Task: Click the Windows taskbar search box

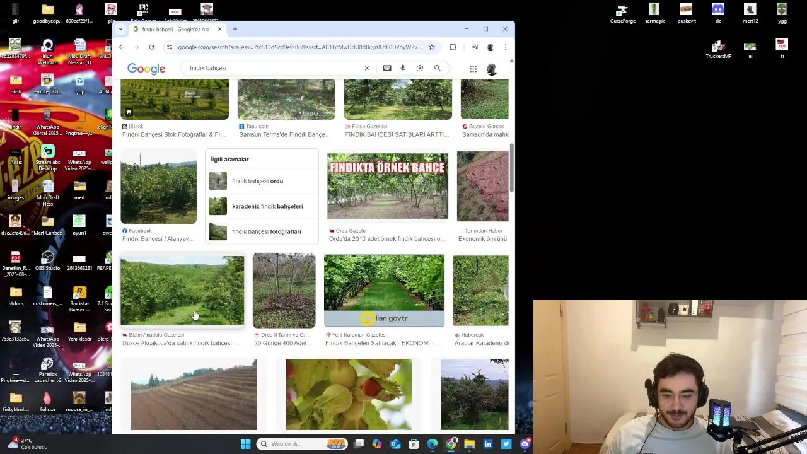Action: click(x=303, y=444)
